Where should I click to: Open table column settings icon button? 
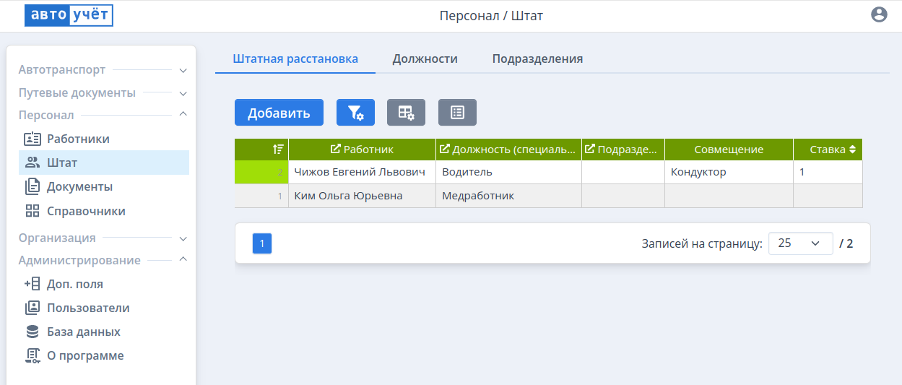click(406, 113)
